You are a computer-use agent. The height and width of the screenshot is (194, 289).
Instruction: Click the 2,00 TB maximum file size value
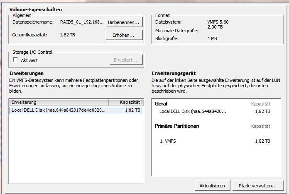click(216, 27)
